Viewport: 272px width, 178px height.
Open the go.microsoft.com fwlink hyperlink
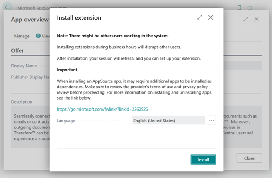(x=103, y=109)
